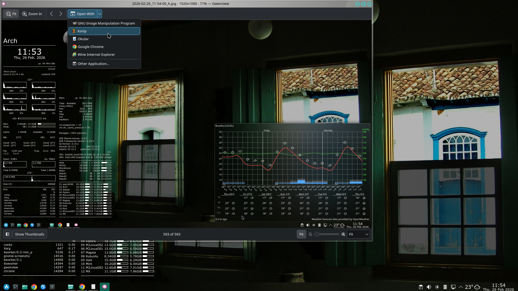
Task: Click the Zoom In toolbar button
Action: [32, 14]
